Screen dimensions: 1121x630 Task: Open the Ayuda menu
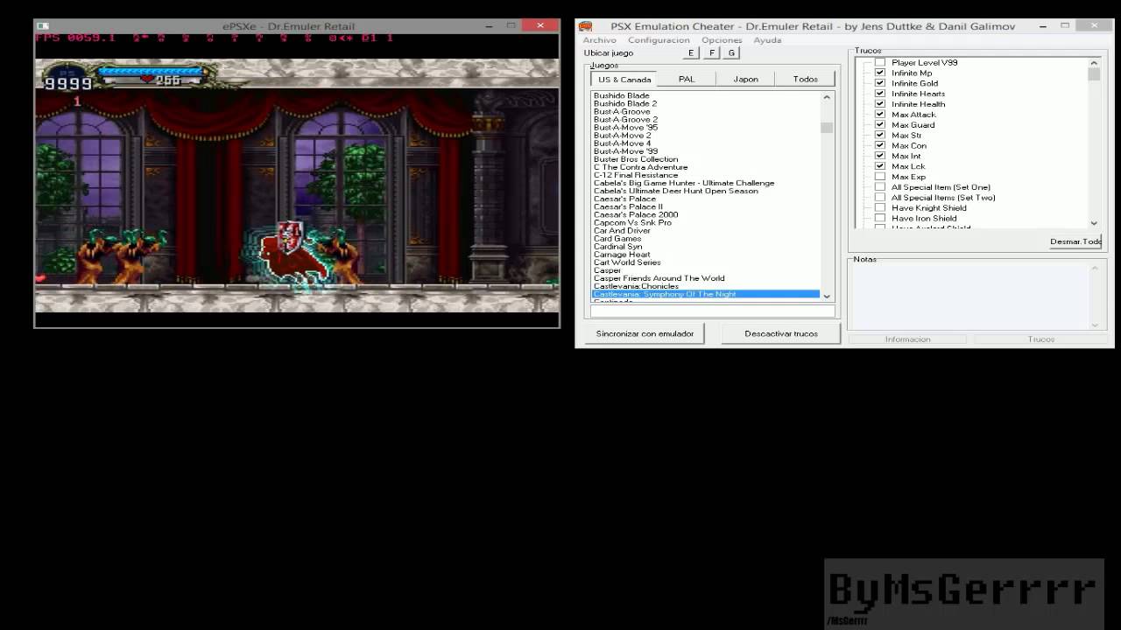767,40
